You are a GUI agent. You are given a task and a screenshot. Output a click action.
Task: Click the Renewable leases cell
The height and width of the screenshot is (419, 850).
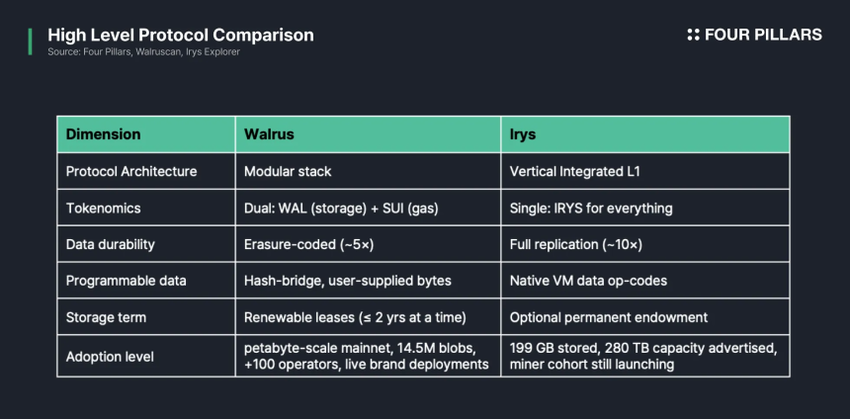[368, 316]
